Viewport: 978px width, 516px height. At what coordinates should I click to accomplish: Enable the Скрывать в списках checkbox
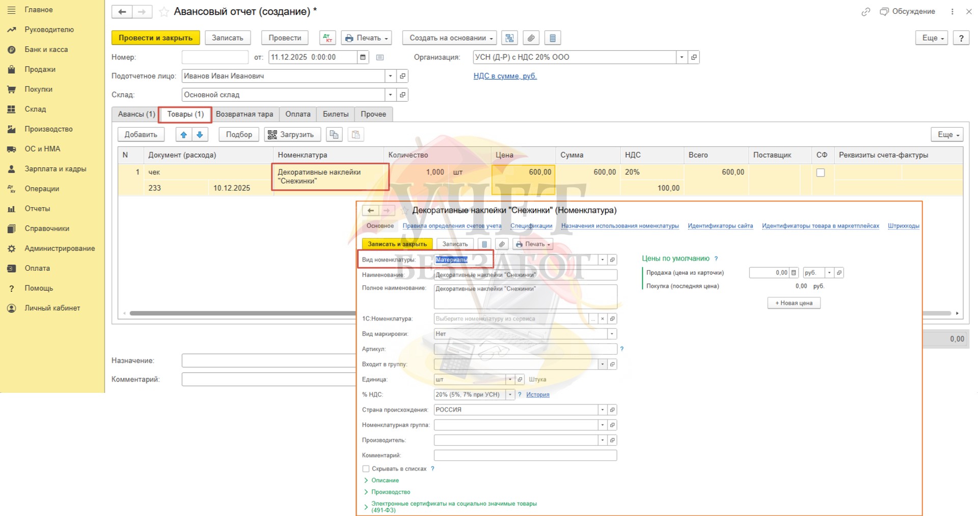click(x=366, y=469)
